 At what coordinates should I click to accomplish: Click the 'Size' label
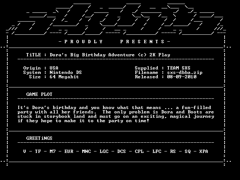35,77
